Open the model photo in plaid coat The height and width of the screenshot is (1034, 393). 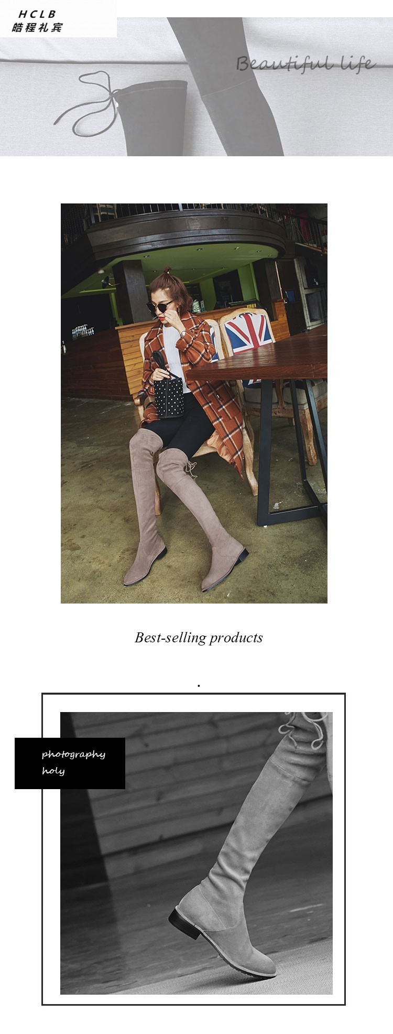pos(194,403)
